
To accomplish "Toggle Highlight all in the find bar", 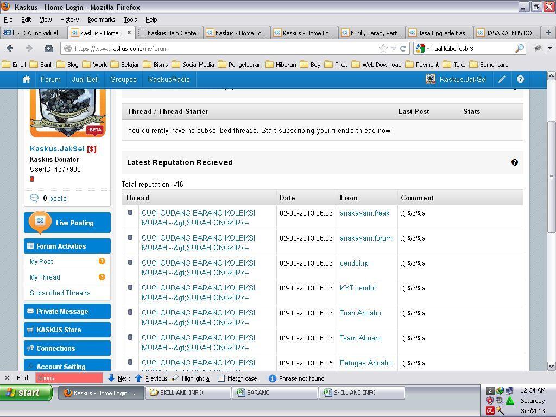I will (192, 378).
